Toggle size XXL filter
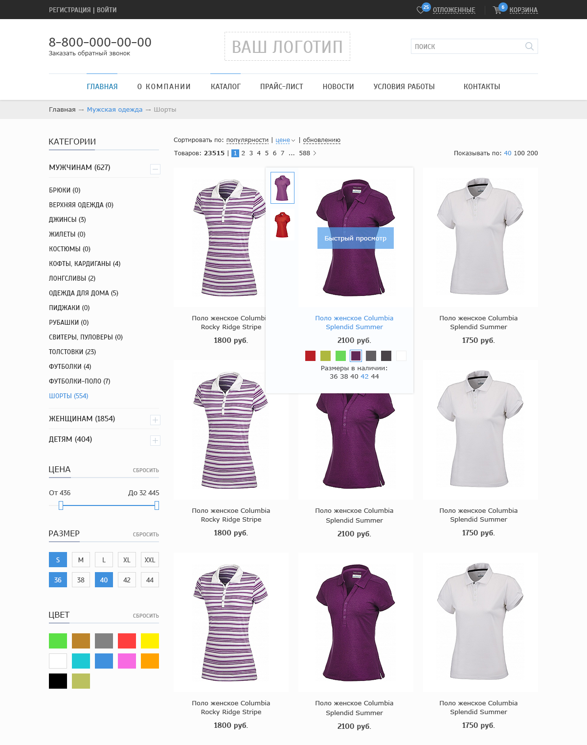587x745 pixels. pyautogui.click(x=150, y=560)
